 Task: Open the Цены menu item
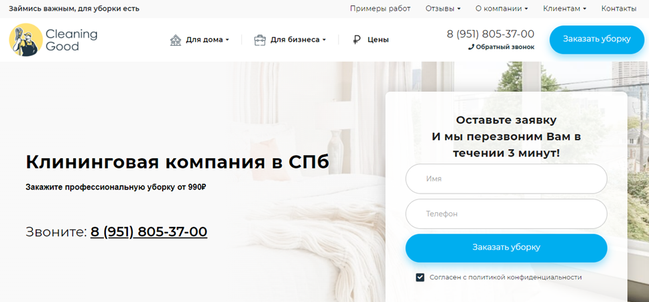pyautogui.click(x=378, y=40)
